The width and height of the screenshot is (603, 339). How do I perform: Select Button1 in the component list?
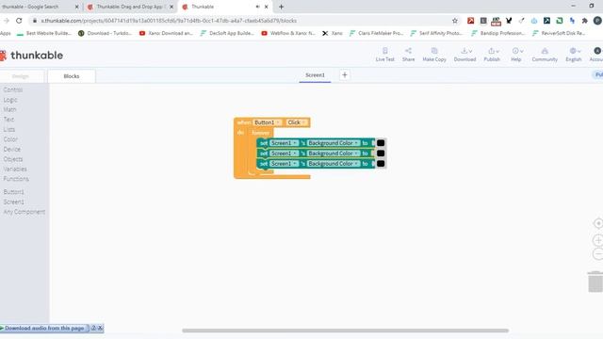point(13,192)
